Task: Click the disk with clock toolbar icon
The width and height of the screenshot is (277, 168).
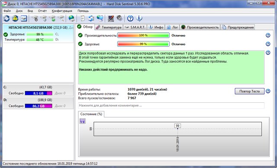Action: tap(44, 18)
